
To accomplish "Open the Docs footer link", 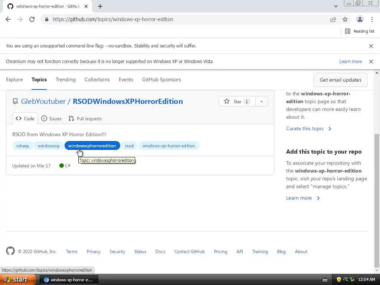I will point(160,252).
